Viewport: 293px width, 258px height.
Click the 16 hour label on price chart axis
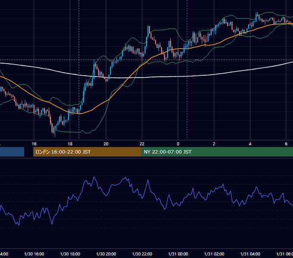34,144
